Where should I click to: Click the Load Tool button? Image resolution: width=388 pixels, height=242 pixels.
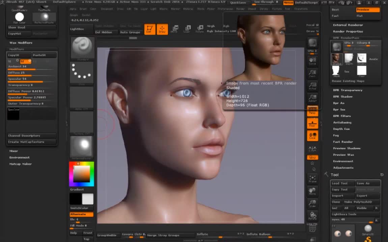click(343, 183)
